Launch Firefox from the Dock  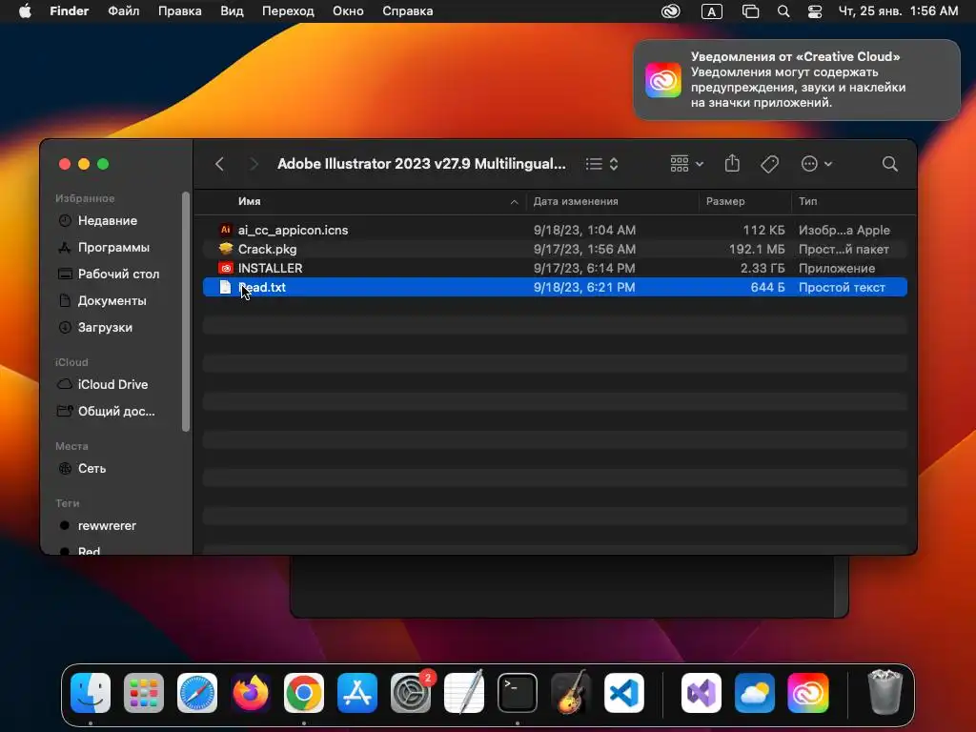pyautogui.click(x=251, y=692)
